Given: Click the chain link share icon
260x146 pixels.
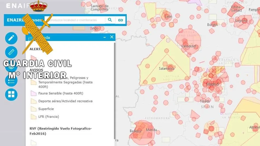Looking at the screenshot, I should pyautogui.click(x=120, y=20).
